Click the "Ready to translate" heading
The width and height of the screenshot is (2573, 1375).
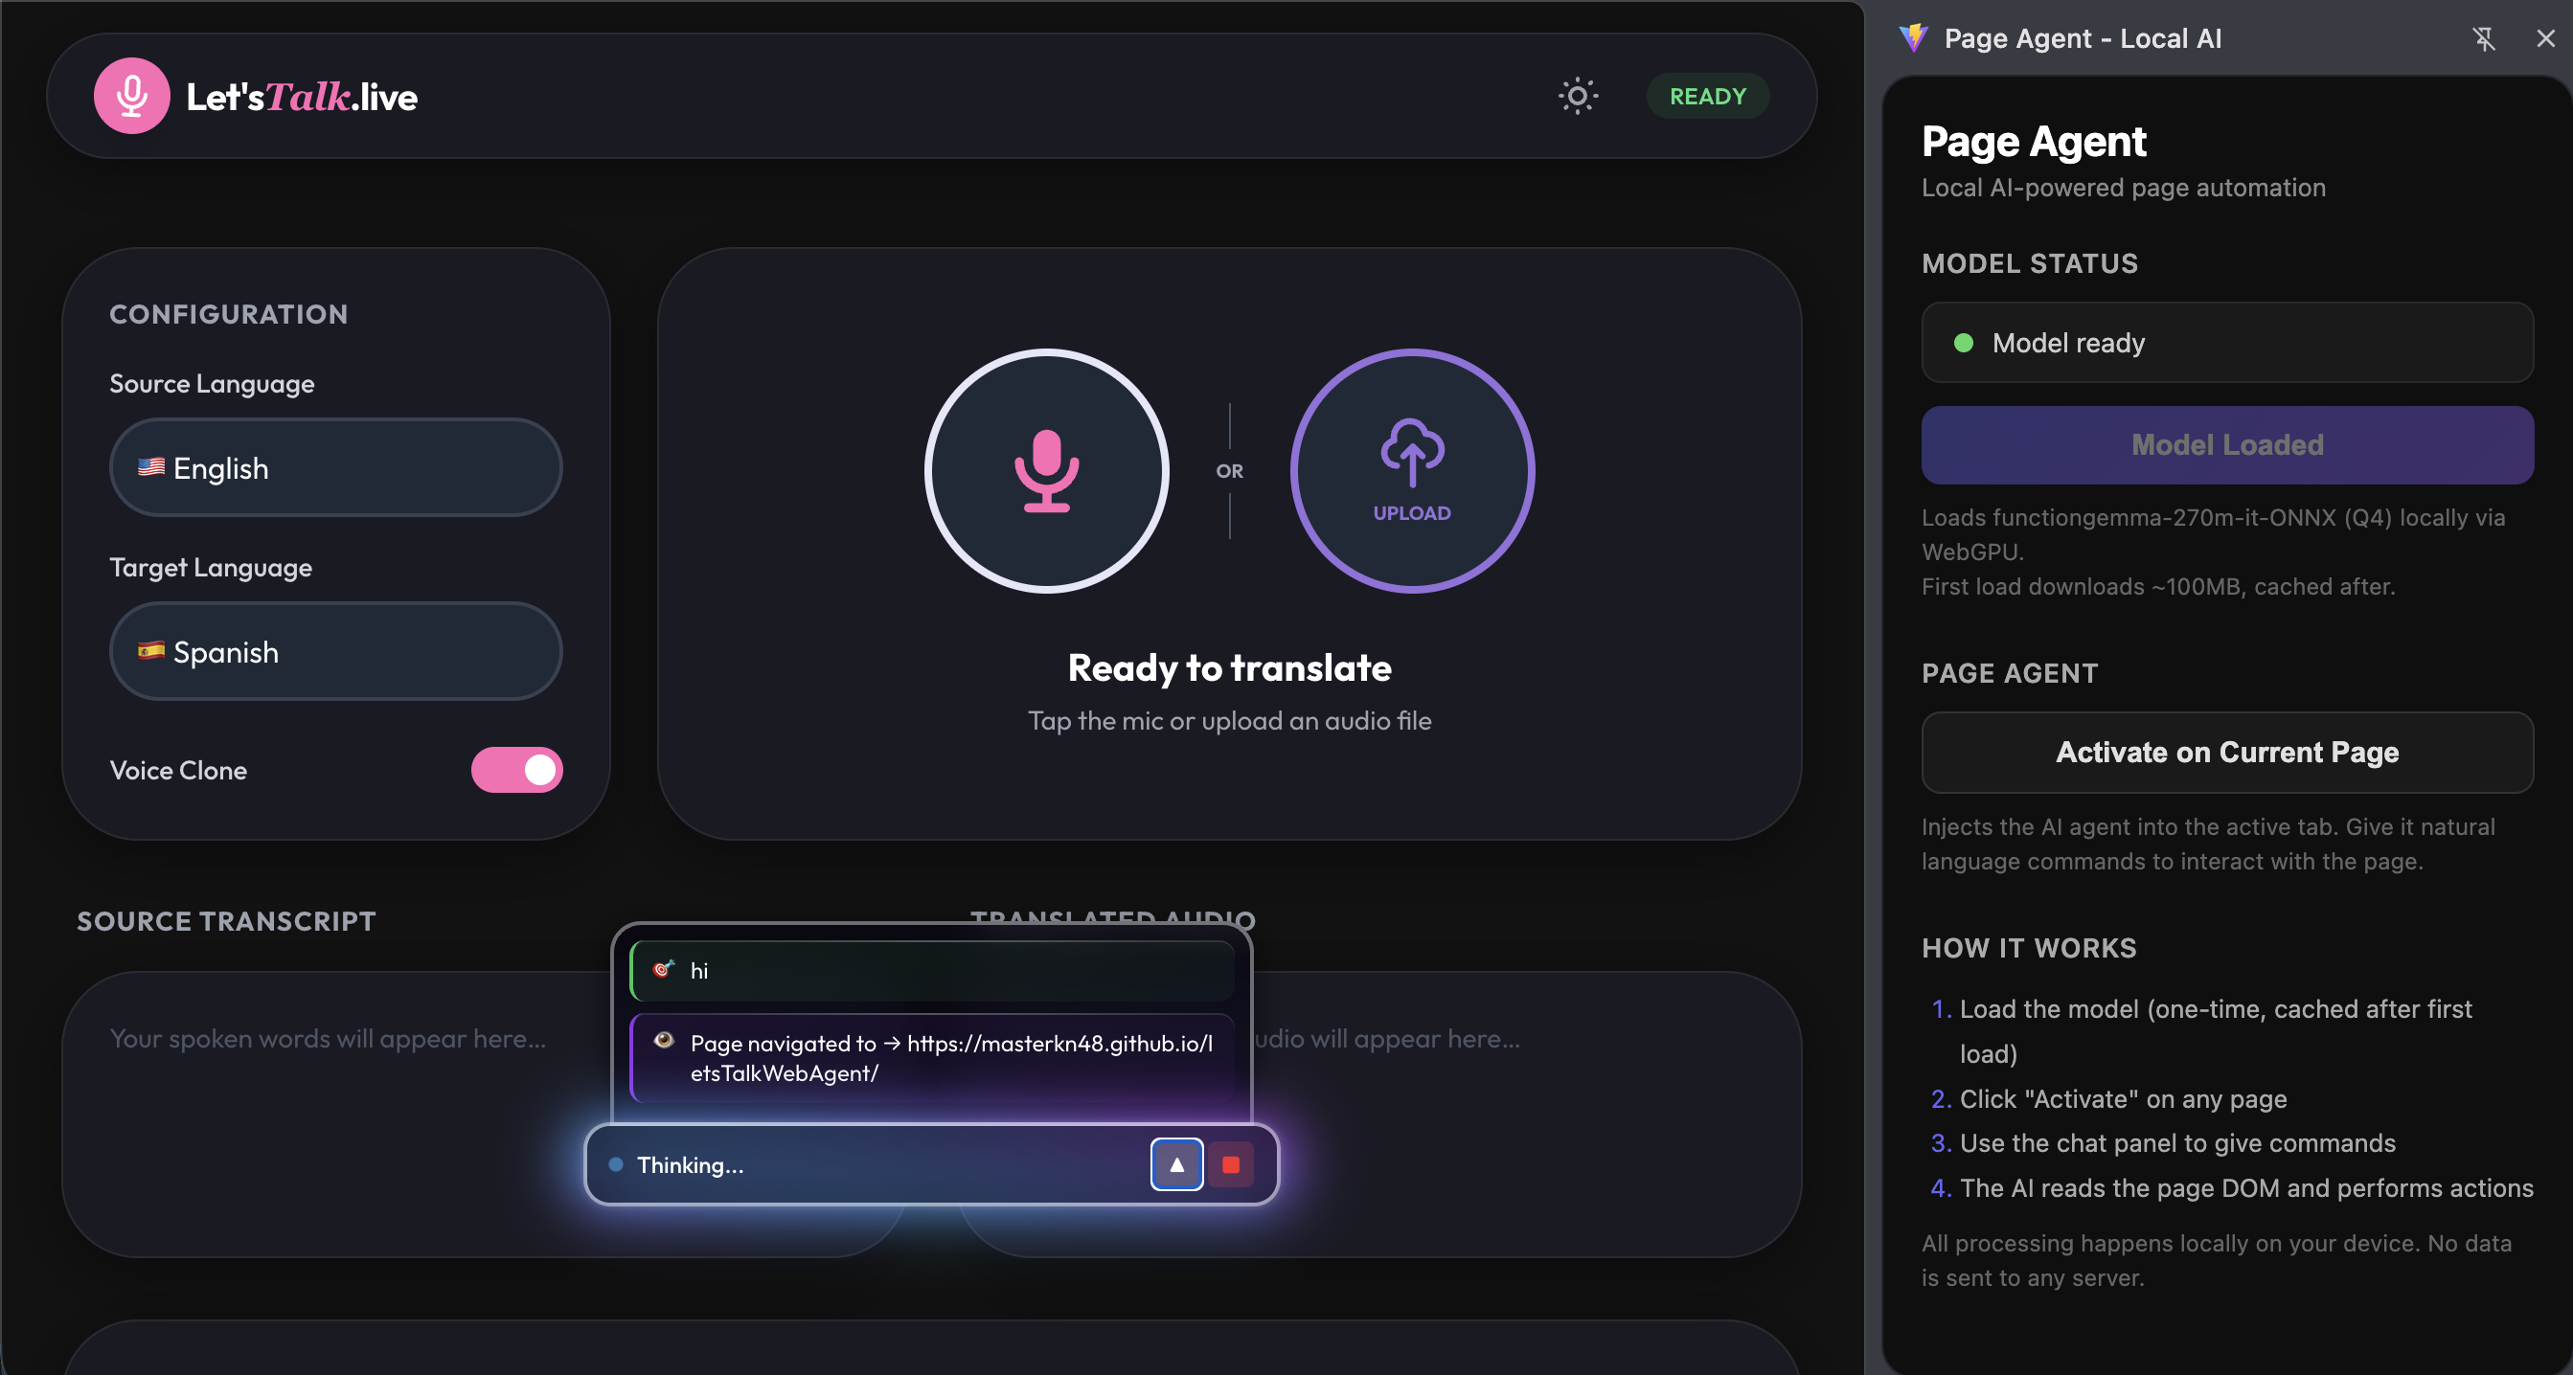click(1229, 668)
